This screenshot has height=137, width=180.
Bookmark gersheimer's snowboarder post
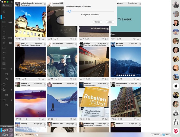(75, 119)
